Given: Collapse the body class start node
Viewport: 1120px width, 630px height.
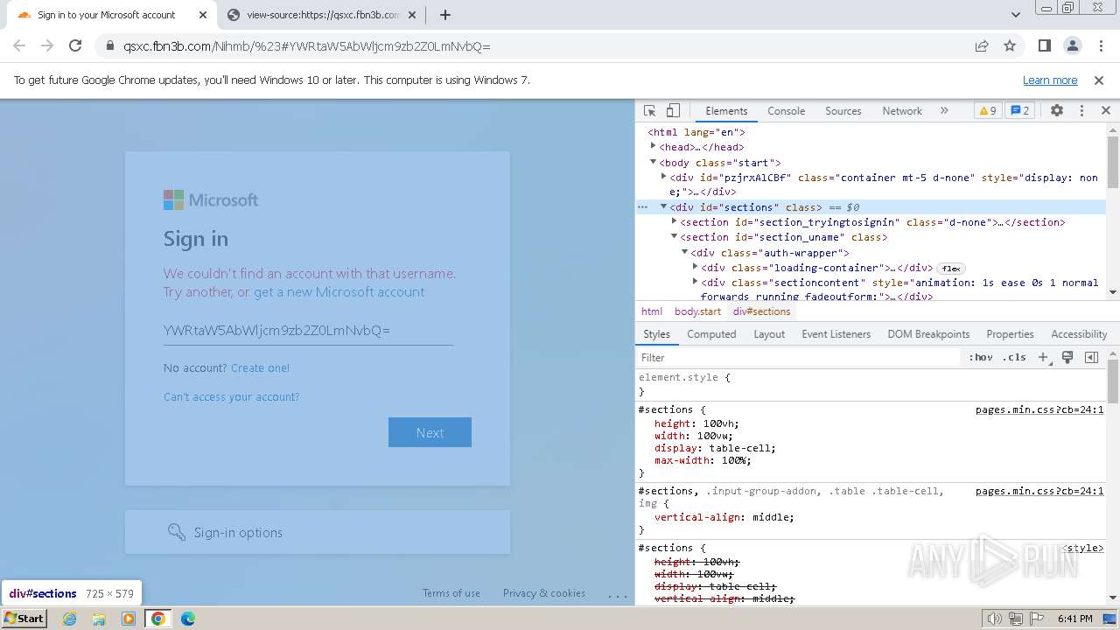Looking at the screenshot, I should [653, 162].
